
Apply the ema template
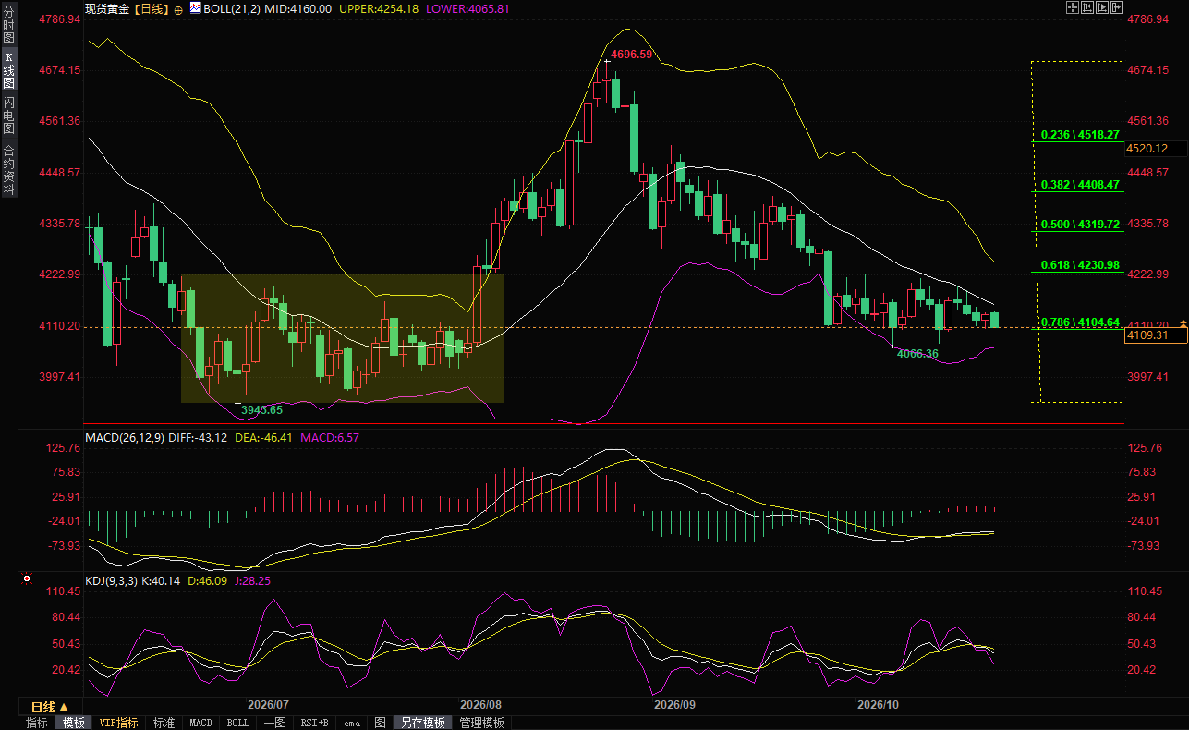(x=352, y=723)
